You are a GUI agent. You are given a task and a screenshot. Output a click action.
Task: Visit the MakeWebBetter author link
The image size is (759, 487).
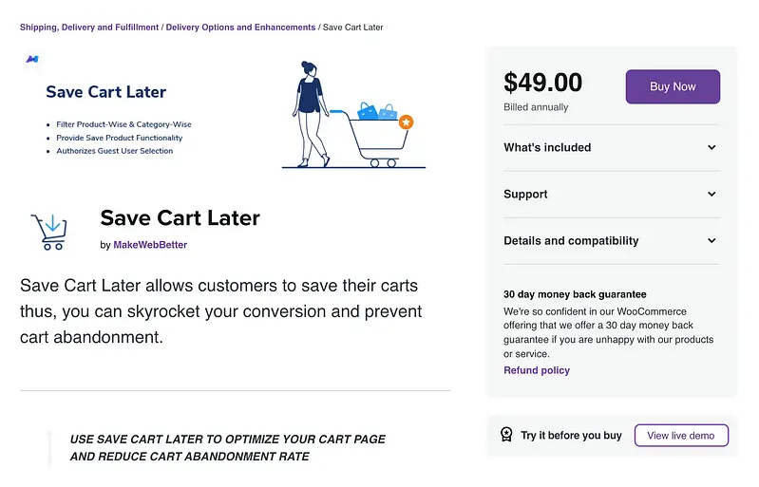(x=150, y=245)
